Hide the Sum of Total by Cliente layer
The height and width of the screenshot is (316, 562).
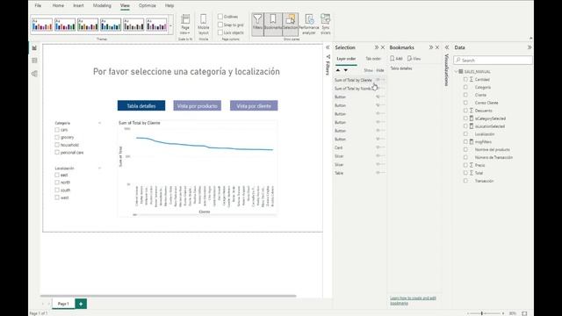click(x=378, y=80)
